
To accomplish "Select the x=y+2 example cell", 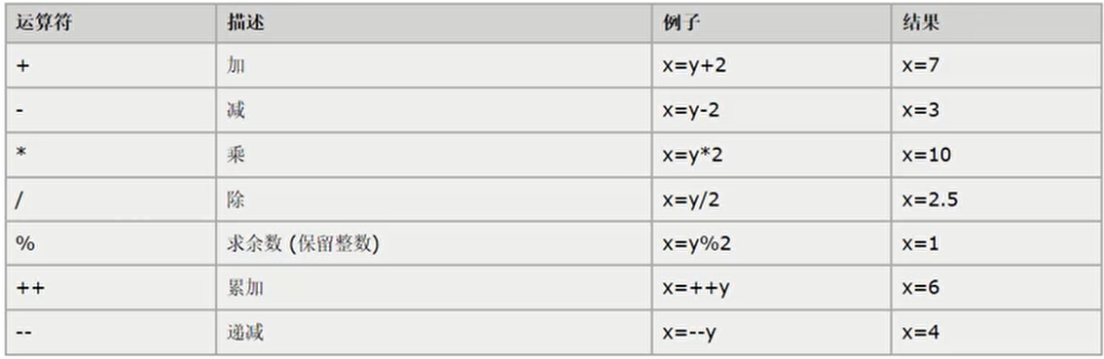I will click(x=771, y=65).
